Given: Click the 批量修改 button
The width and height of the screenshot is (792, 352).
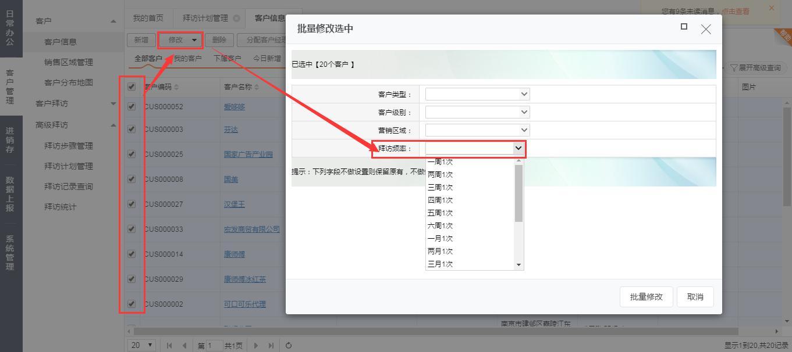Looking at the screenshot, I should 646,297.
